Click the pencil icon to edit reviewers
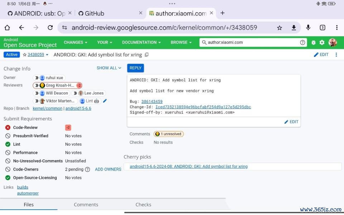 pyautogui.click(x=105, y=101)
